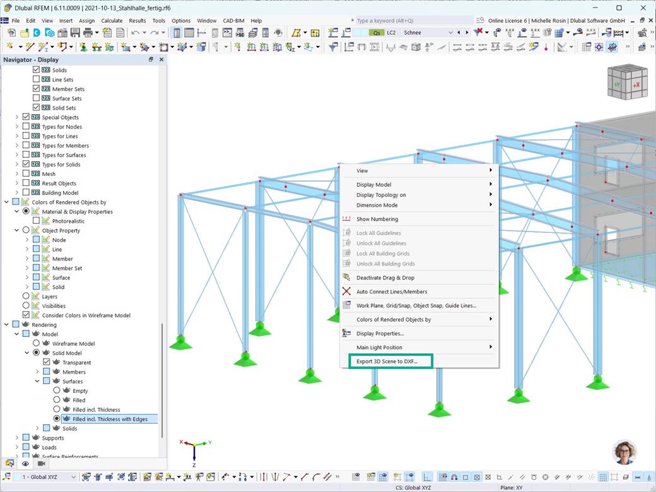The image size is (656, 492).
Task: Click the Qs button near the load case selector
Action: [x=377, y=32]
